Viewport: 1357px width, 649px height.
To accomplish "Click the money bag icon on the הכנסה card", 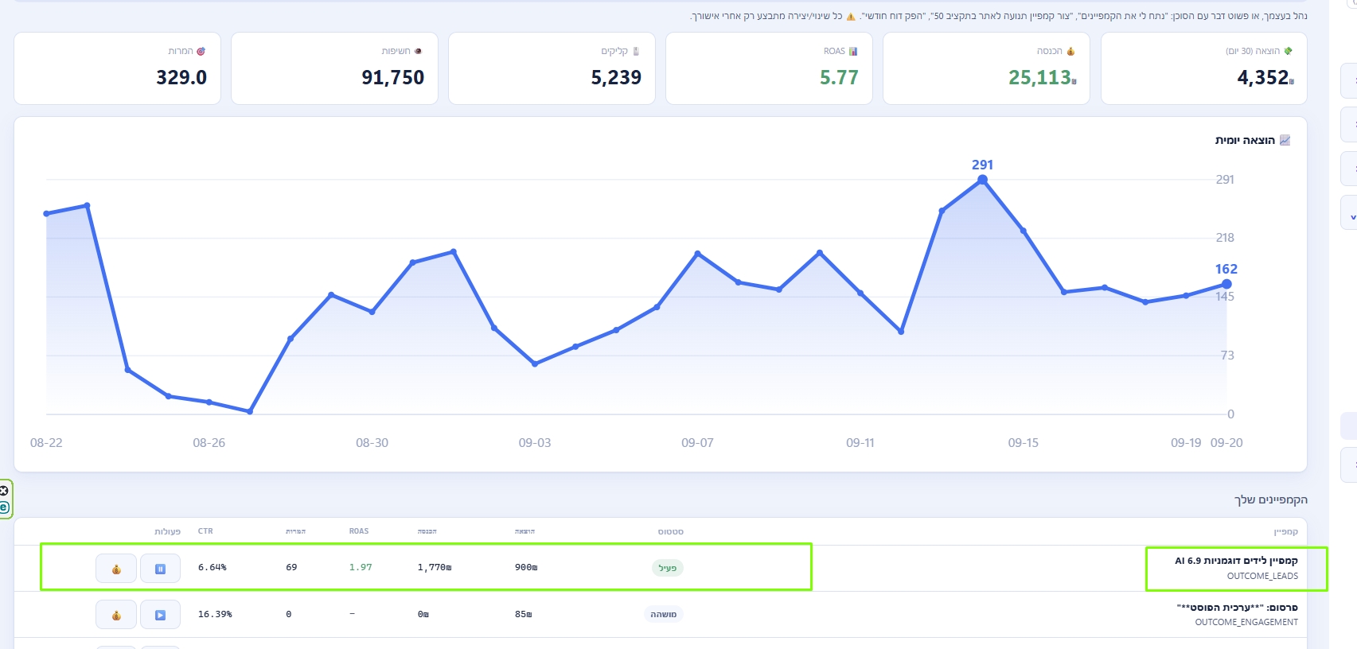I will coord(1070,51).
